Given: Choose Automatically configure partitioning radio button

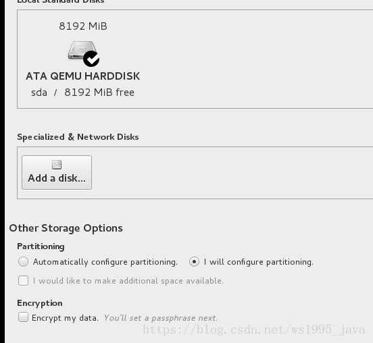Looking at the screenshot, I should coord(23,262).
